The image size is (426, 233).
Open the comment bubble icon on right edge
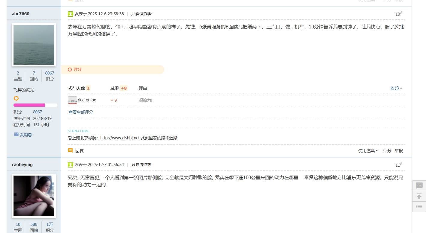tap(419, 185)
